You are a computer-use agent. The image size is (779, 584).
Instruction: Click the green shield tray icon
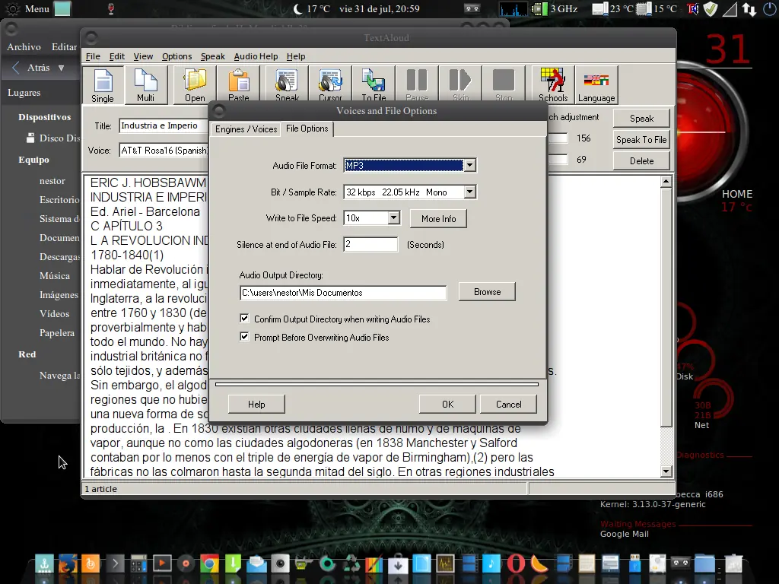(x=711, y=8)
